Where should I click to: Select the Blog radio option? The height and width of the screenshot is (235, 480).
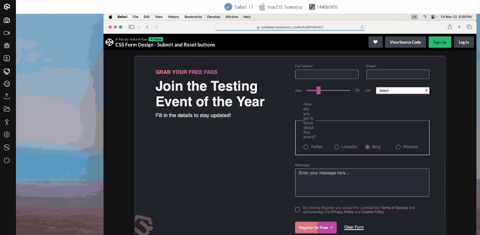coord(367,147)
